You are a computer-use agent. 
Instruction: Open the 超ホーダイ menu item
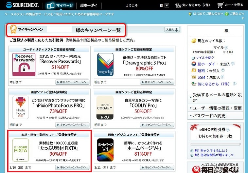(x=88, y=5)
